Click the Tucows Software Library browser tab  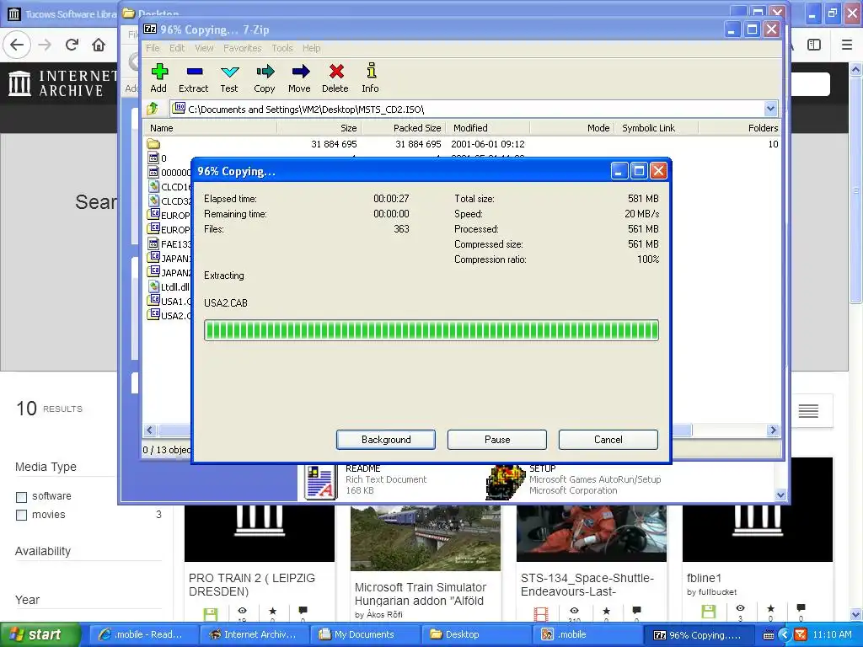[61, 13]
